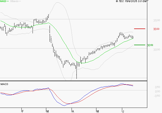
Task: Click the MACD 0.50 axis label
Action: 158,87
